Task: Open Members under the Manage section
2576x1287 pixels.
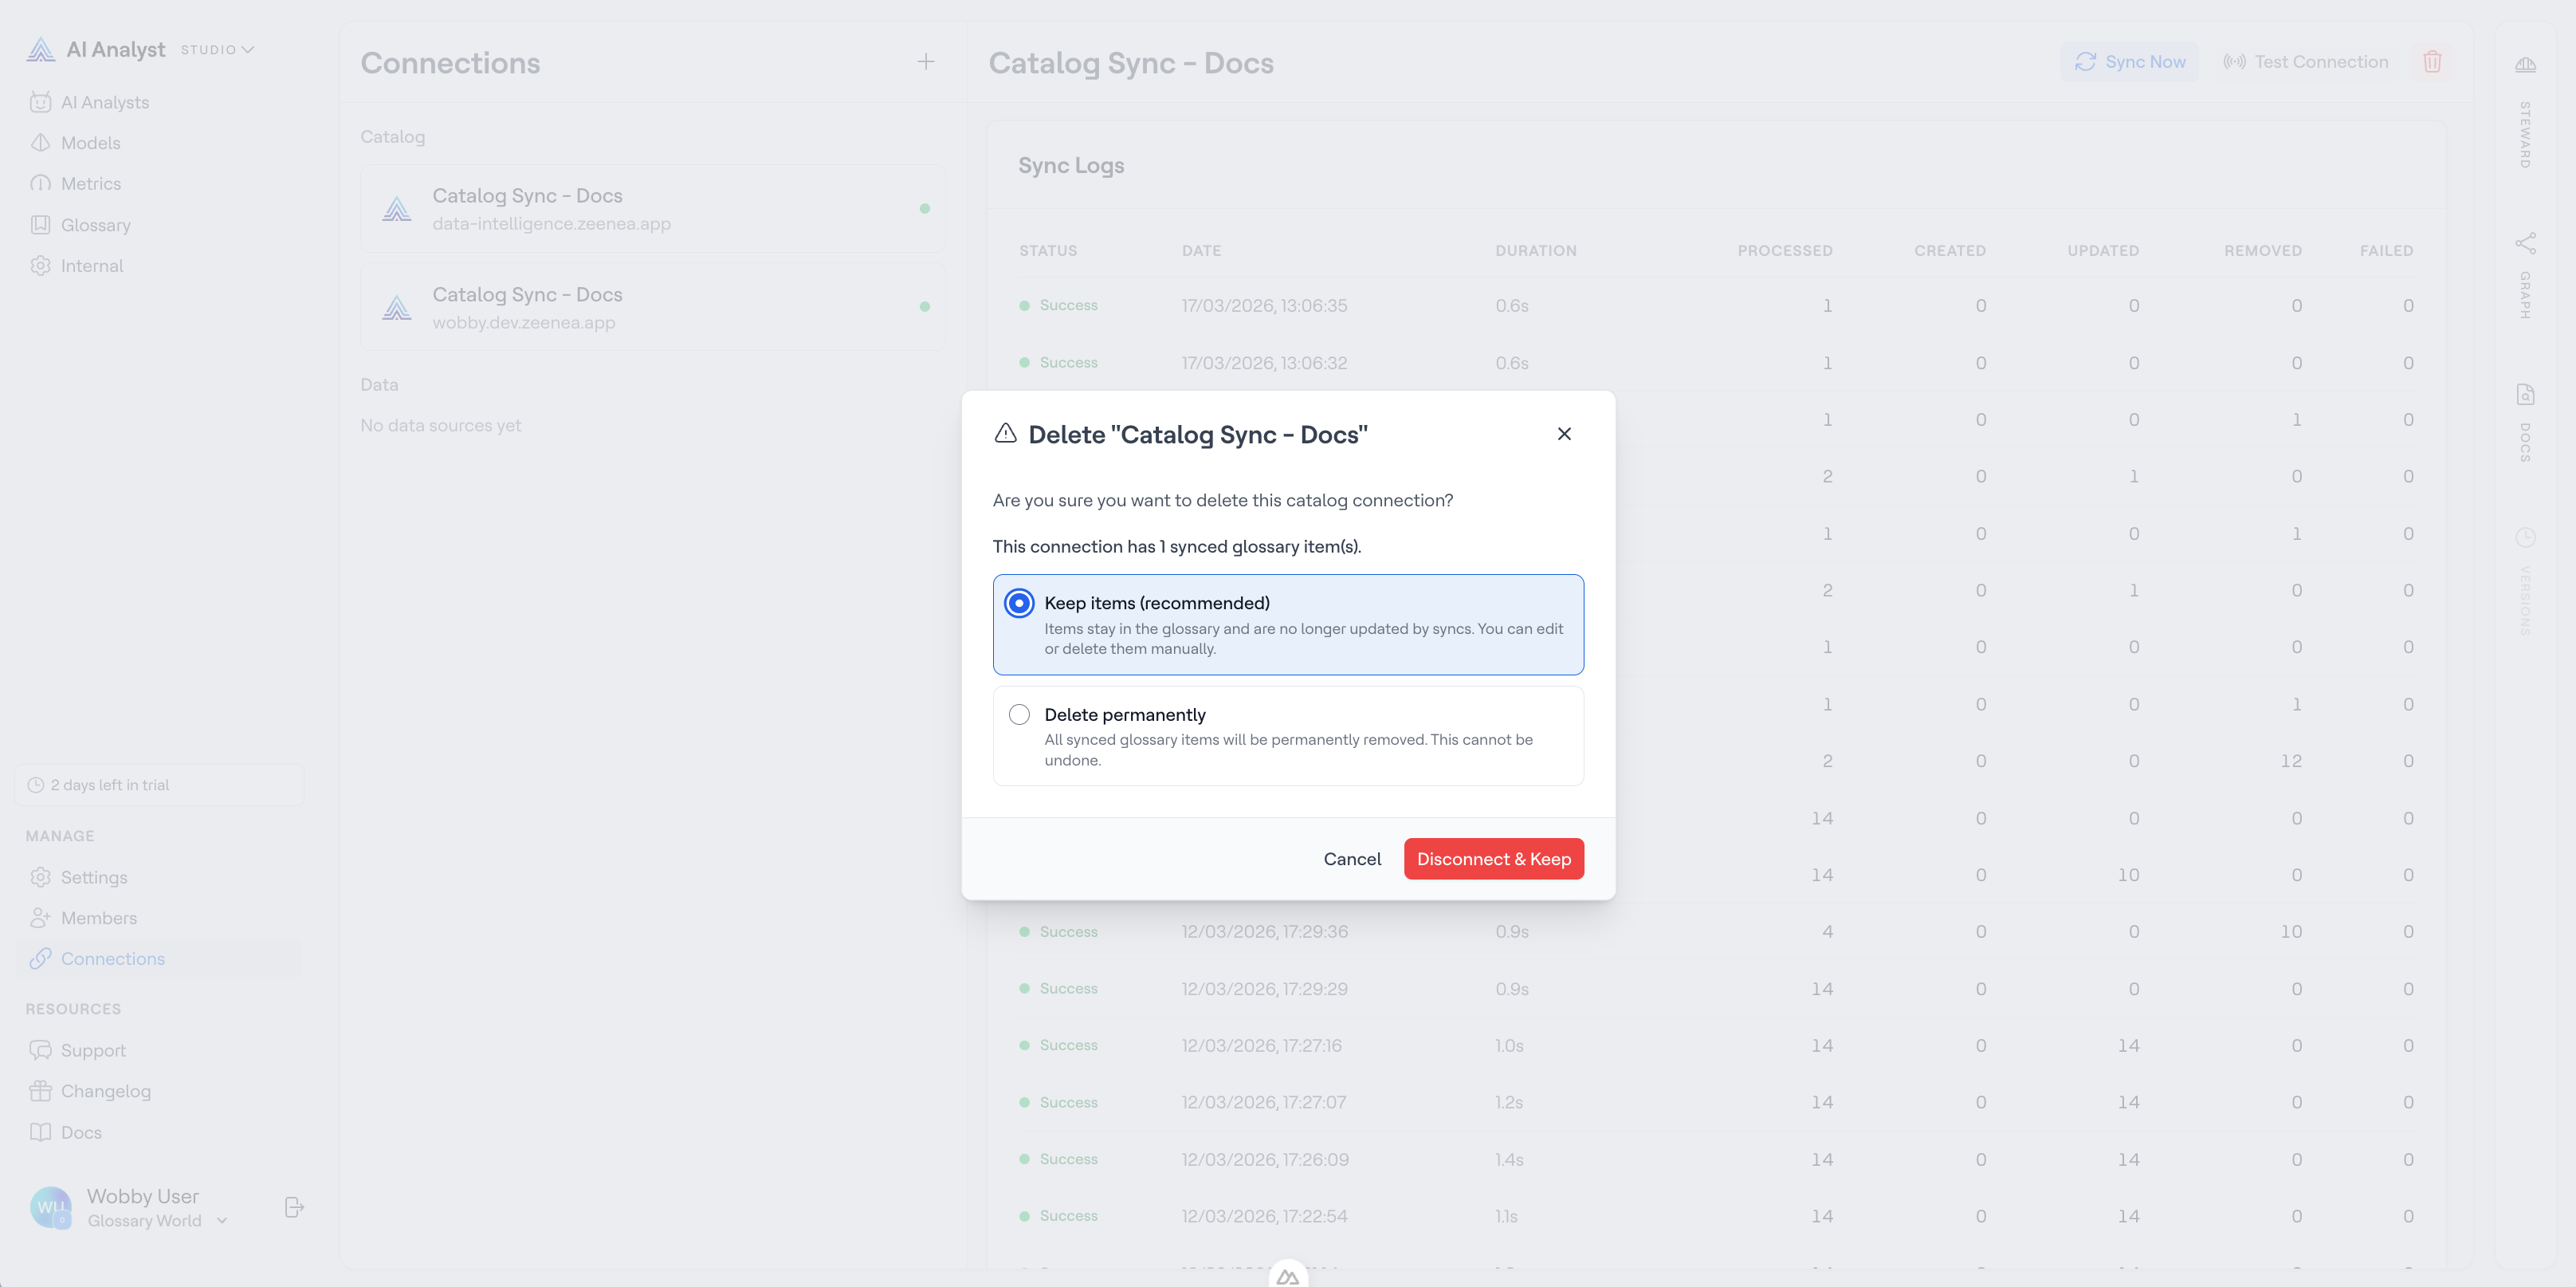Action: click(99, 918)
